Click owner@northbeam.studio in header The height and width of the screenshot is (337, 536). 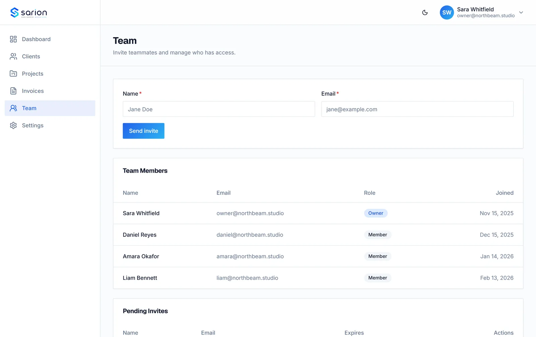point(486,16)
